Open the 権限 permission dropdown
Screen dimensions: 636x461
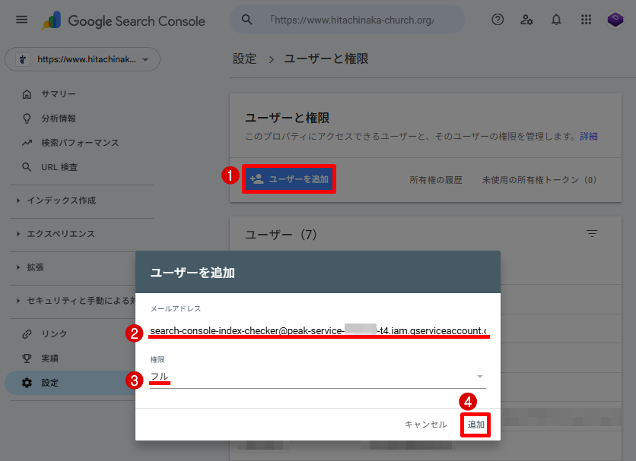coord(317,377)
